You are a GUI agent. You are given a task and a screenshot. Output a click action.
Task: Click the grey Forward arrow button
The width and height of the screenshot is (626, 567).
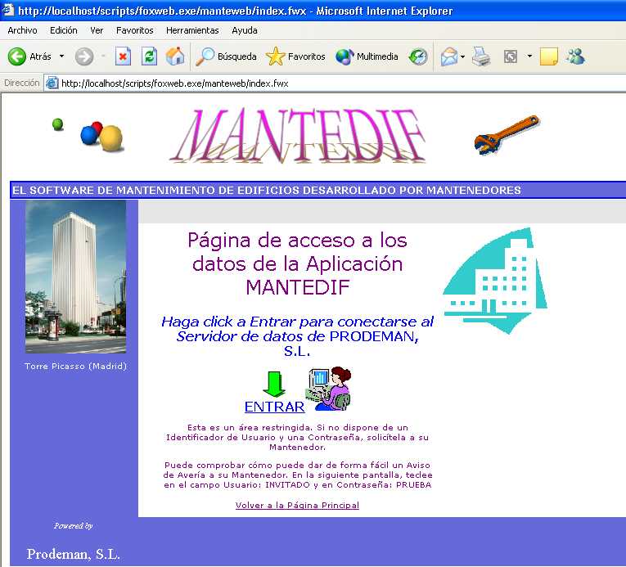[x=84, y=56]
